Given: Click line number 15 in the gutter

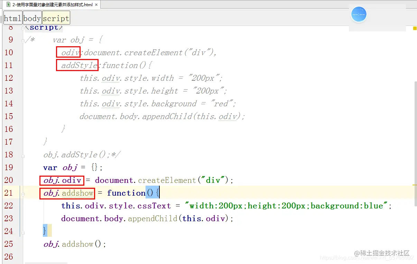Looking at the screenshot, I should click(x=9, y=116).
